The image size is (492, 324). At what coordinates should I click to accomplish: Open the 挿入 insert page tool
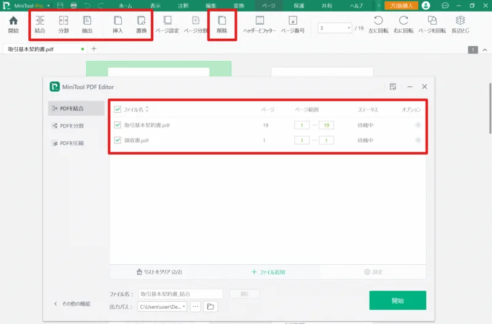point(117,25)
